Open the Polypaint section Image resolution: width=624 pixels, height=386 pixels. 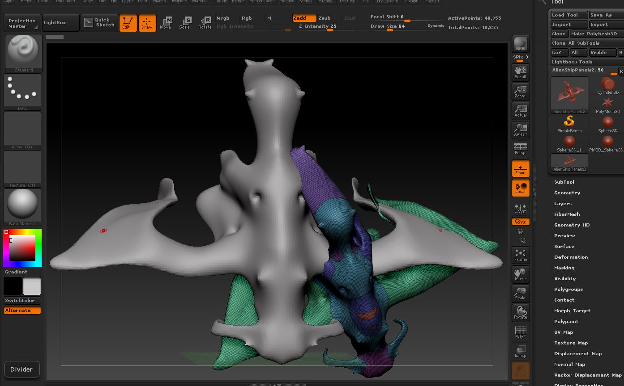click(566, 321)
